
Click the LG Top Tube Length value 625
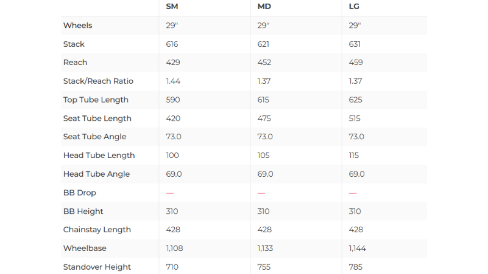click(356, 100)
